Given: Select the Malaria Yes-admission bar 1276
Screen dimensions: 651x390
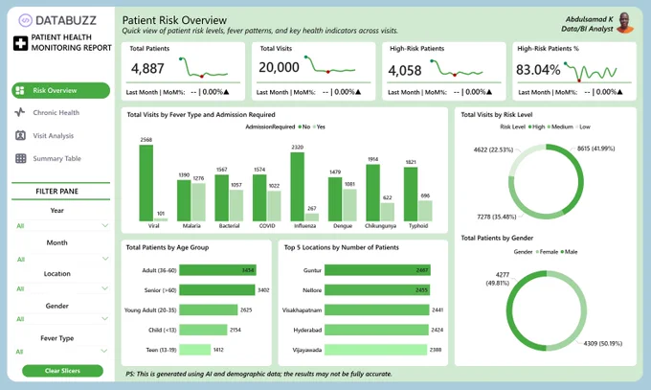Looking at the screenshot, I should coord(198,202).
